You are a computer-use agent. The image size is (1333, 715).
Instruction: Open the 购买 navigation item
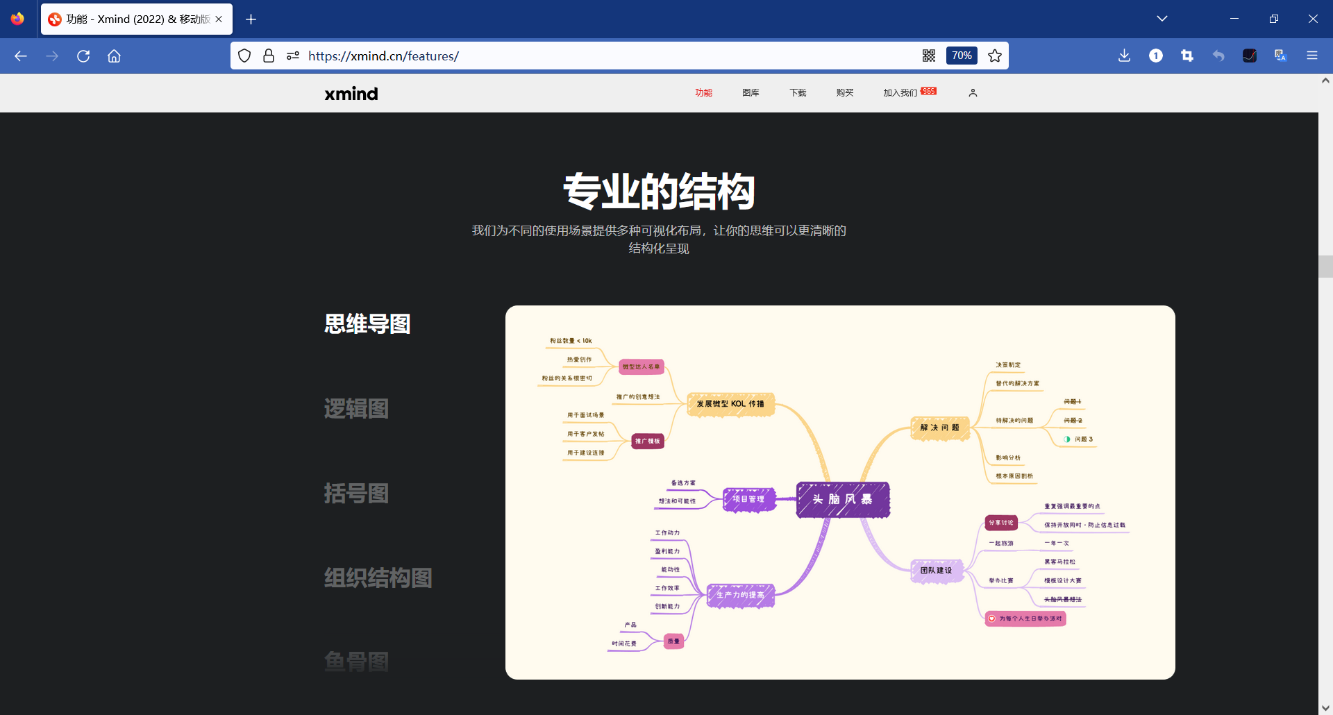(845, 92)
